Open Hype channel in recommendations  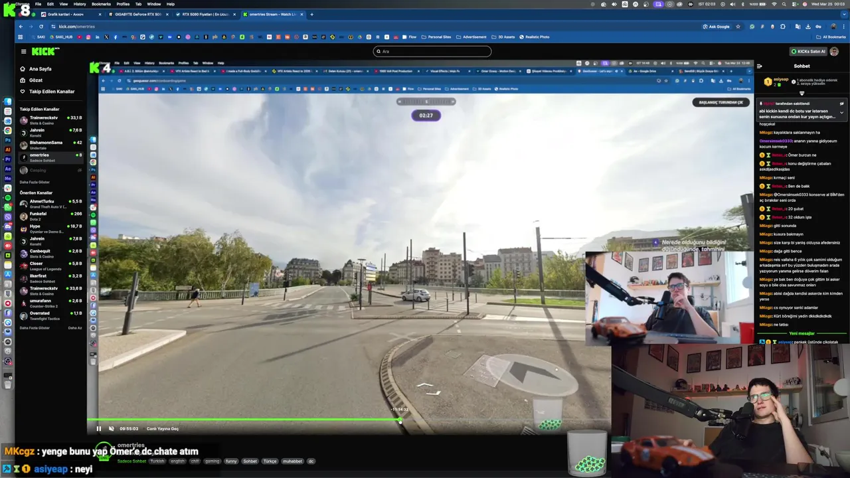(50, 228)
